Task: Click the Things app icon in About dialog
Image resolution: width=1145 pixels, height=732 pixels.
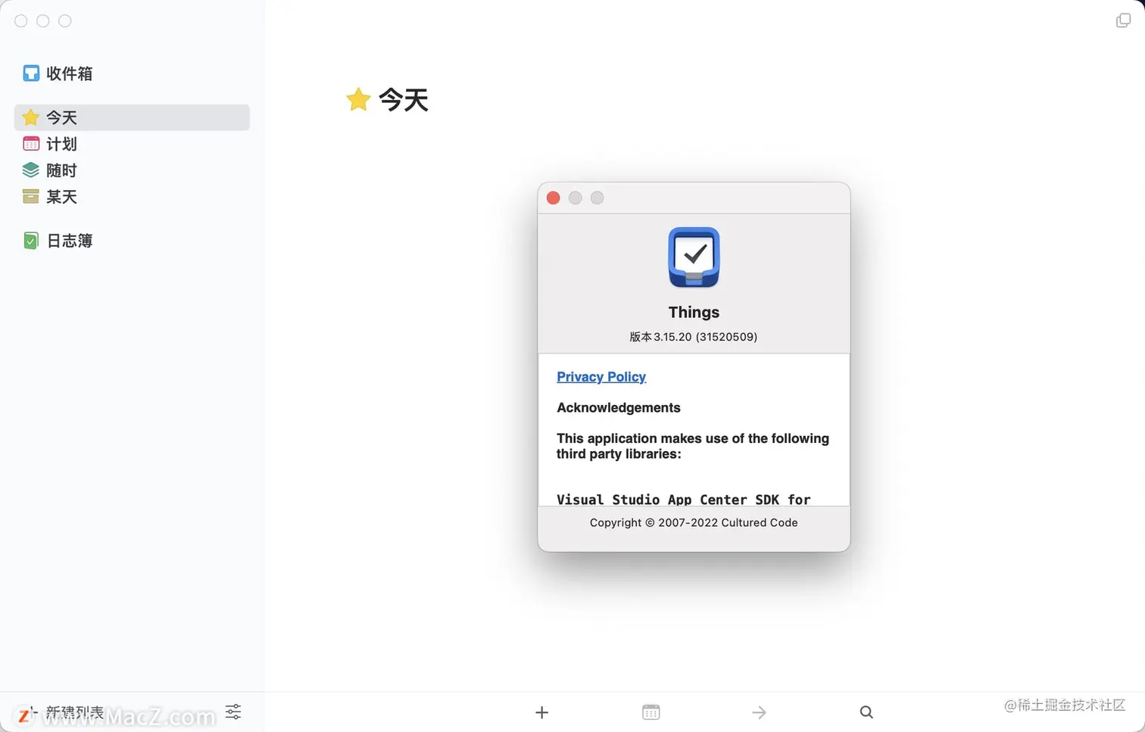Action: (694, 257)
